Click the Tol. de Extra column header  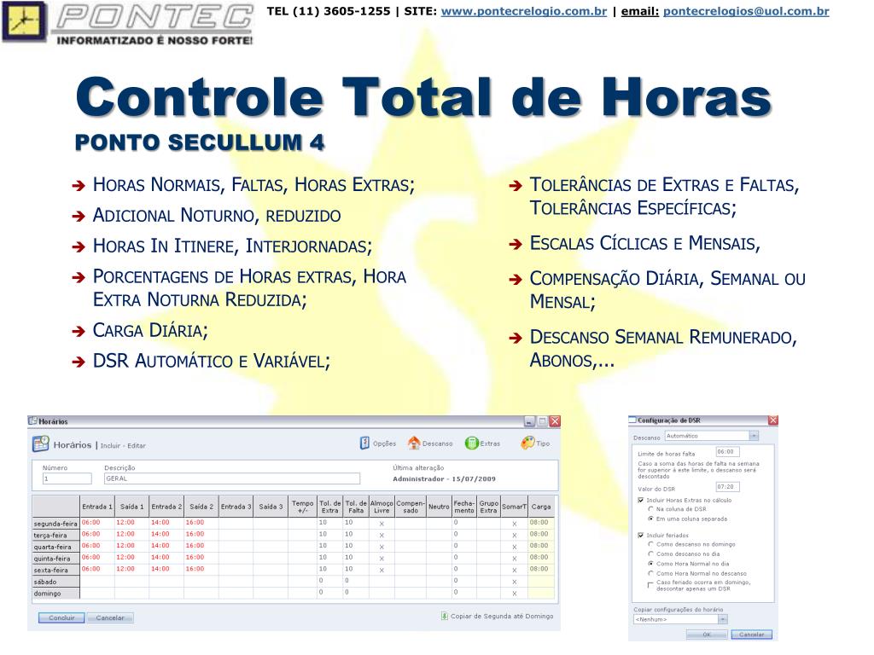(x=330, y=507)
